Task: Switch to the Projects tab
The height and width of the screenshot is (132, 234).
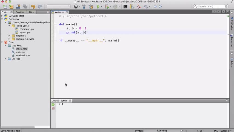Action: click(5, 12)
